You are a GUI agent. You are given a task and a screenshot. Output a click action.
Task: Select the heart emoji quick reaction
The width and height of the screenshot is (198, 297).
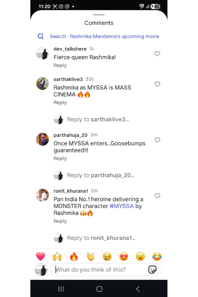pos(41,256)
